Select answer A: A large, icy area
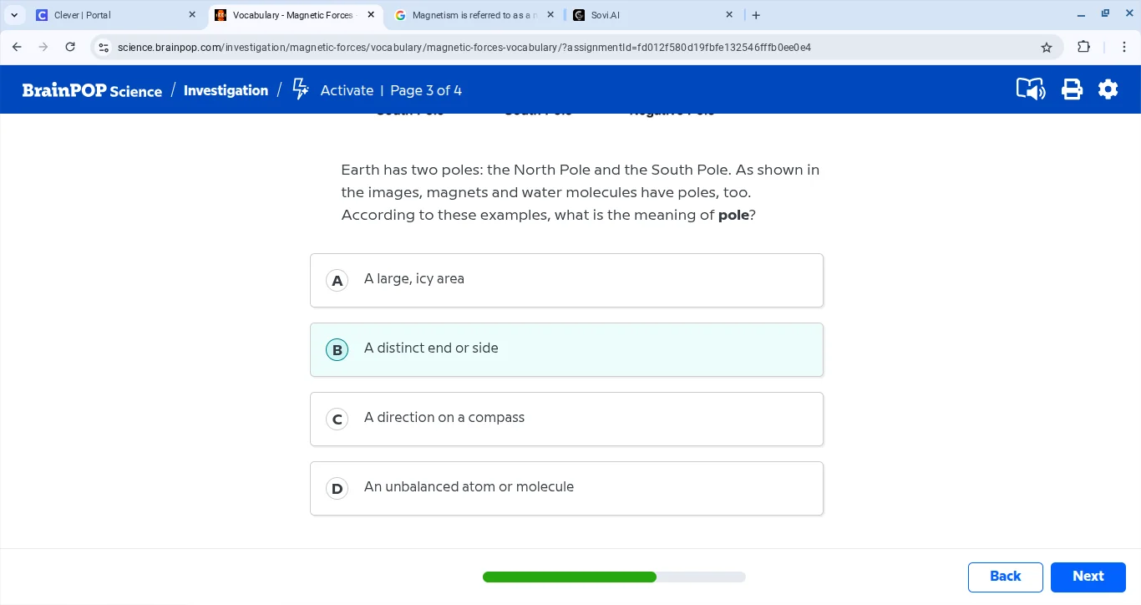 566,280
